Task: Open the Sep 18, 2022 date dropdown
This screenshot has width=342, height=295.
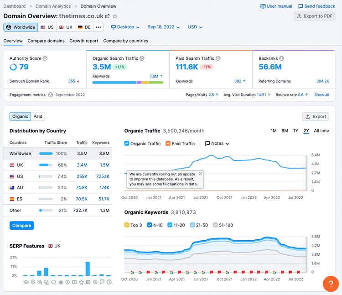Action: [x=164, y=27]
